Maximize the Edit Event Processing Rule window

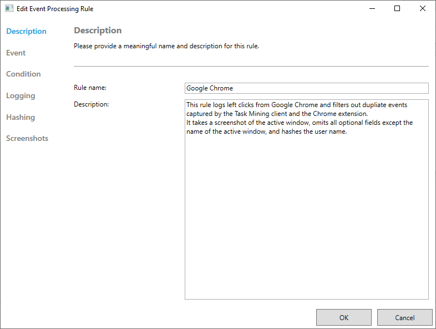pos(397,8)
